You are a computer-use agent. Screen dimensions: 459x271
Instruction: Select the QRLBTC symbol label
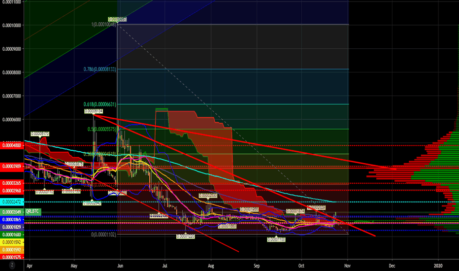tap(33, 211)
